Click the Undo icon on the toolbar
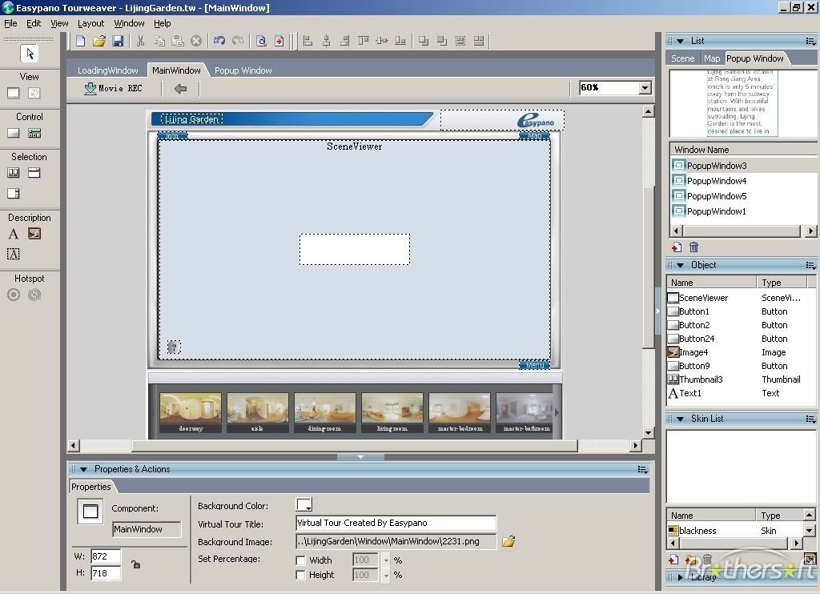Screen dimensions: 820x594 click(x=219, y=41)
